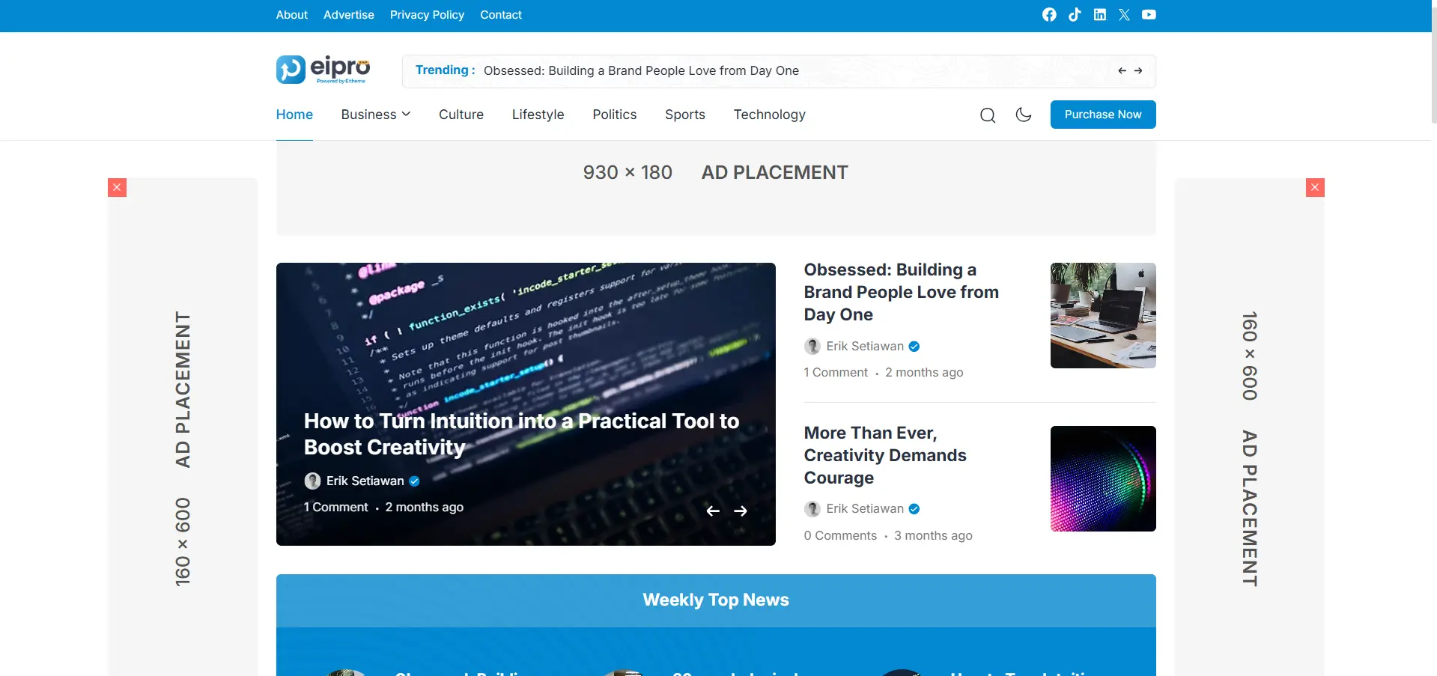This screenshot has height=676, width=1437.
Task: Open the trending headline about Obsessed brand
Action: pyautogui.click(x=641, y=71)
